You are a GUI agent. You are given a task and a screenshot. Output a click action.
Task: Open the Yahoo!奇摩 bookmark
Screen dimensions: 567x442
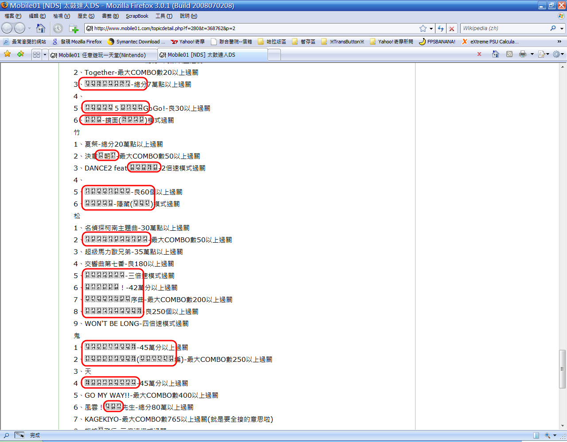tap(188, 42)
